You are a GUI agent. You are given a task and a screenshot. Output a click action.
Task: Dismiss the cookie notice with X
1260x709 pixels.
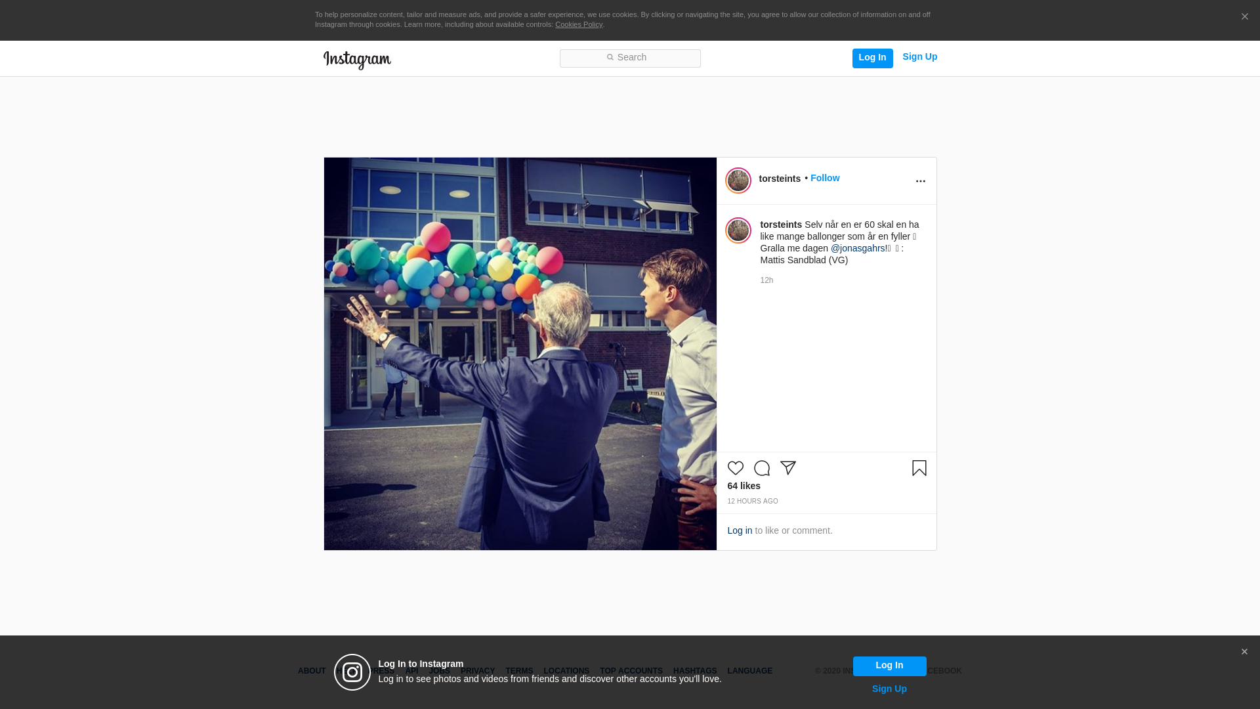(1244, 17)
